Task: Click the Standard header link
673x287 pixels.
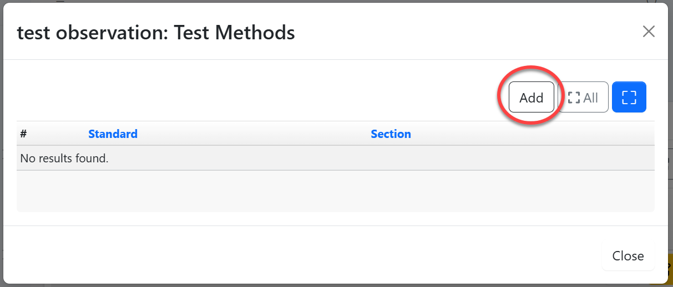Action: [113, 134]
